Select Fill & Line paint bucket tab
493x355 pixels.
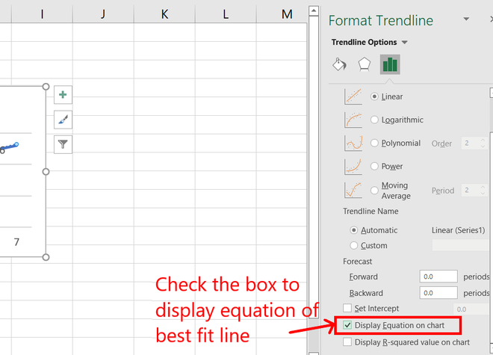click(340, 64)
